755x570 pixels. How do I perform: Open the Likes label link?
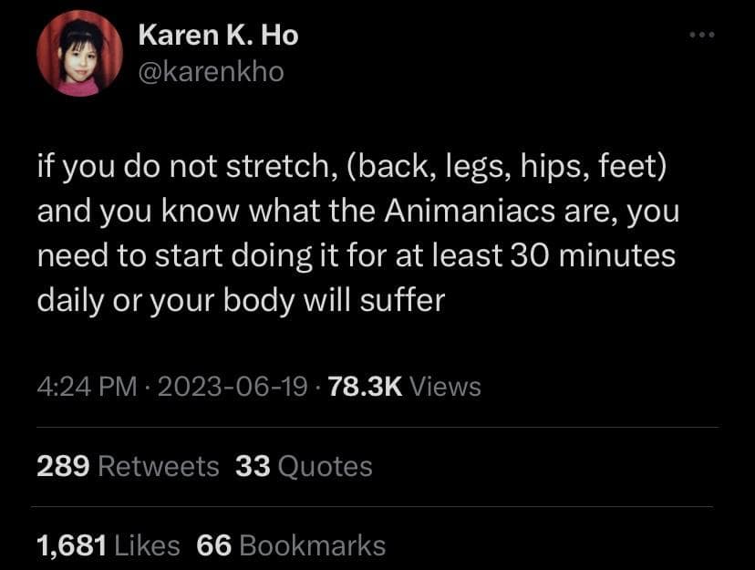(x=146, y=545)
